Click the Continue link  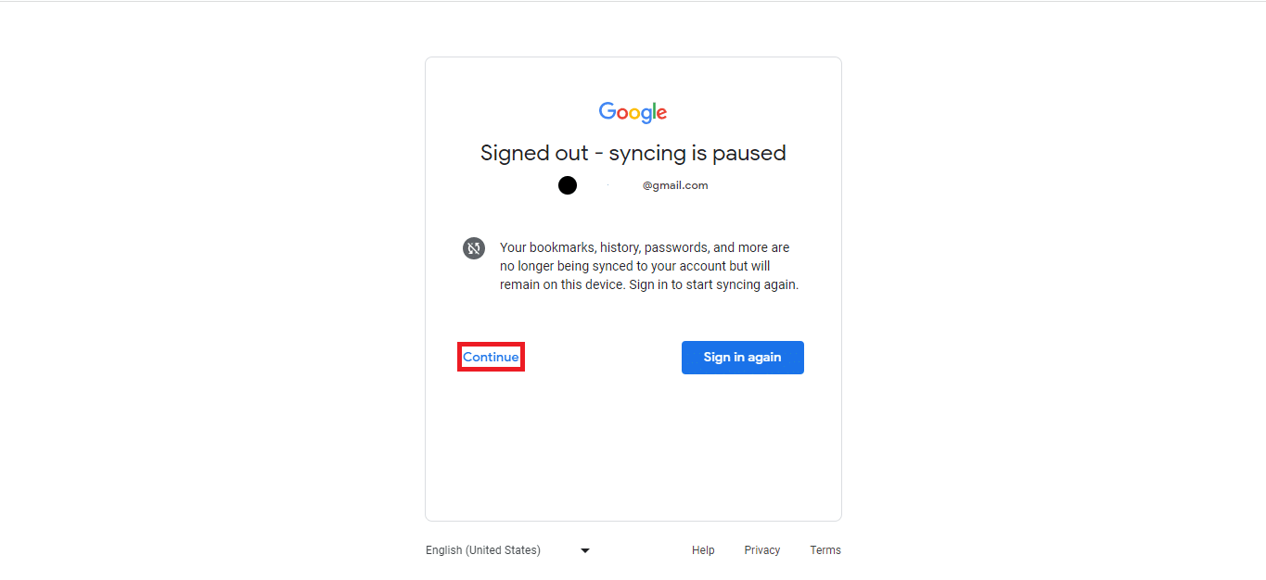[x=491, y=358]
